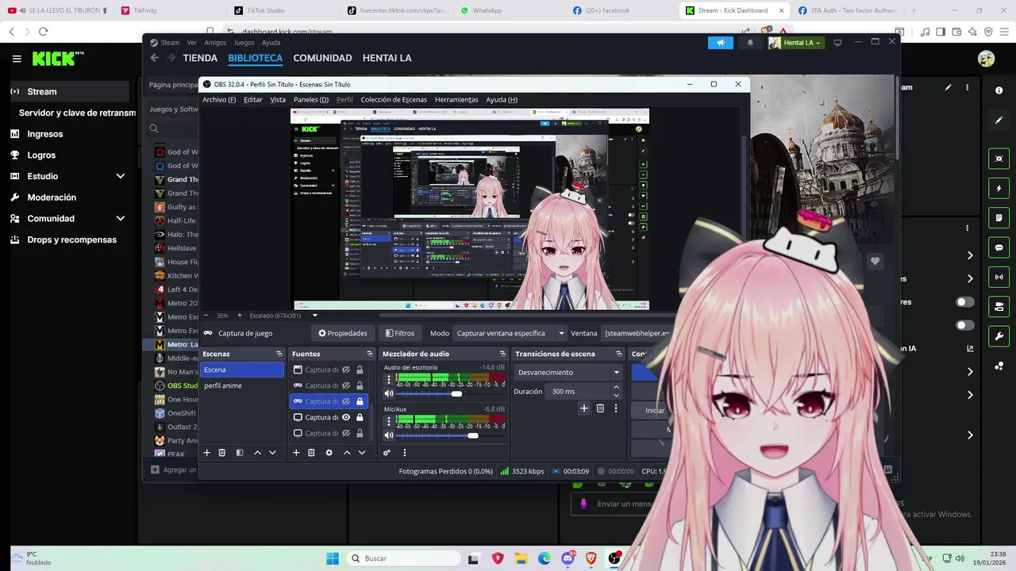The width and height of the screenshot is (1016, 571).
Task: Increase Duración with up stepper arrow
Action: coord(616,387)
